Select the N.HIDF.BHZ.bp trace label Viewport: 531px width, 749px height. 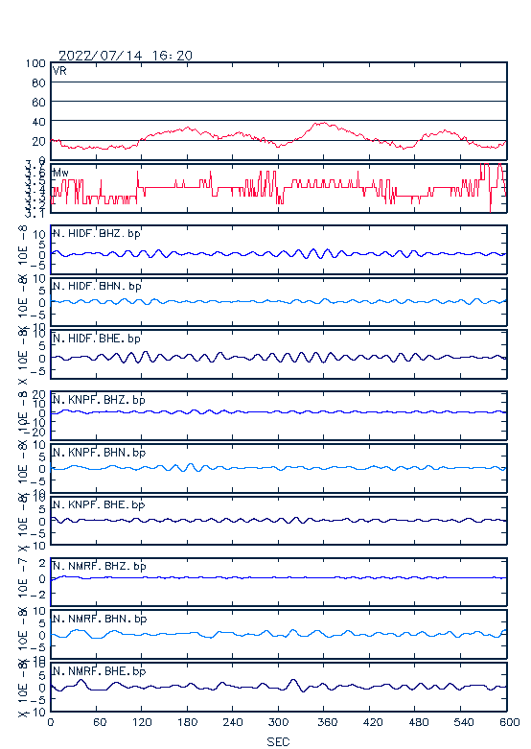(x=97, y=233)
